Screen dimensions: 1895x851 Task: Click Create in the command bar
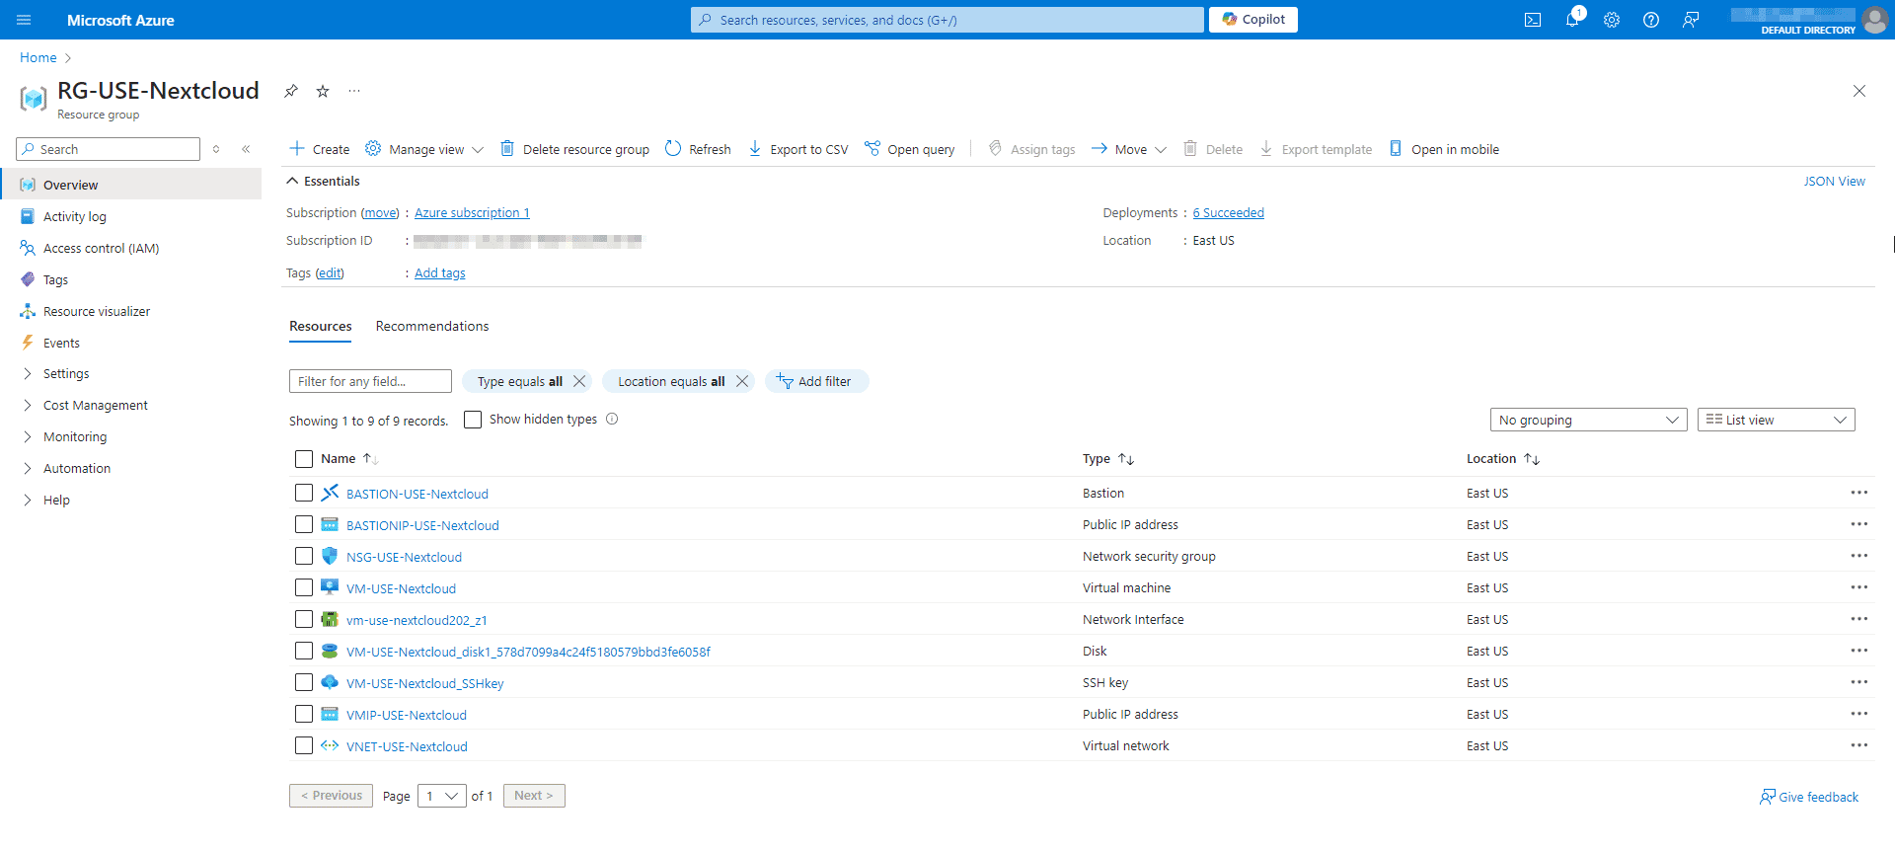[x=320, y=149]
